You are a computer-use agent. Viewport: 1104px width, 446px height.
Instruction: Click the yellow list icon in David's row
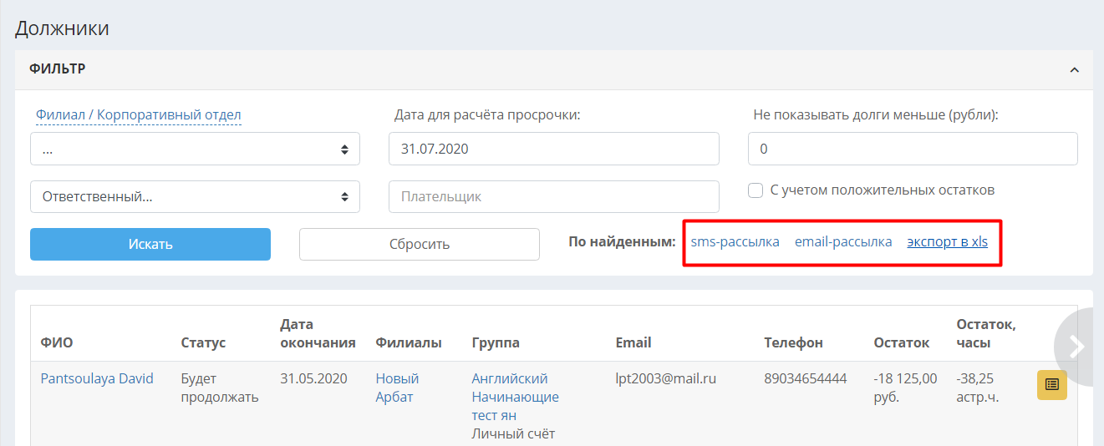tap(1052, 384)
